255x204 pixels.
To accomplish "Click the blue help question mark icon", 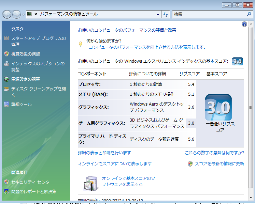I will (244, 24).
